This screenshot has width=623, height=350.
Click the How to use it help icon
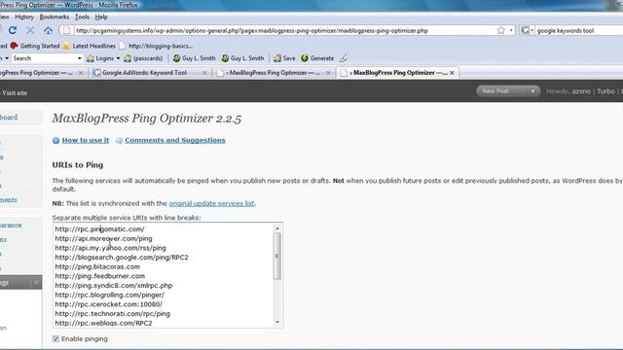coord(56,140)
